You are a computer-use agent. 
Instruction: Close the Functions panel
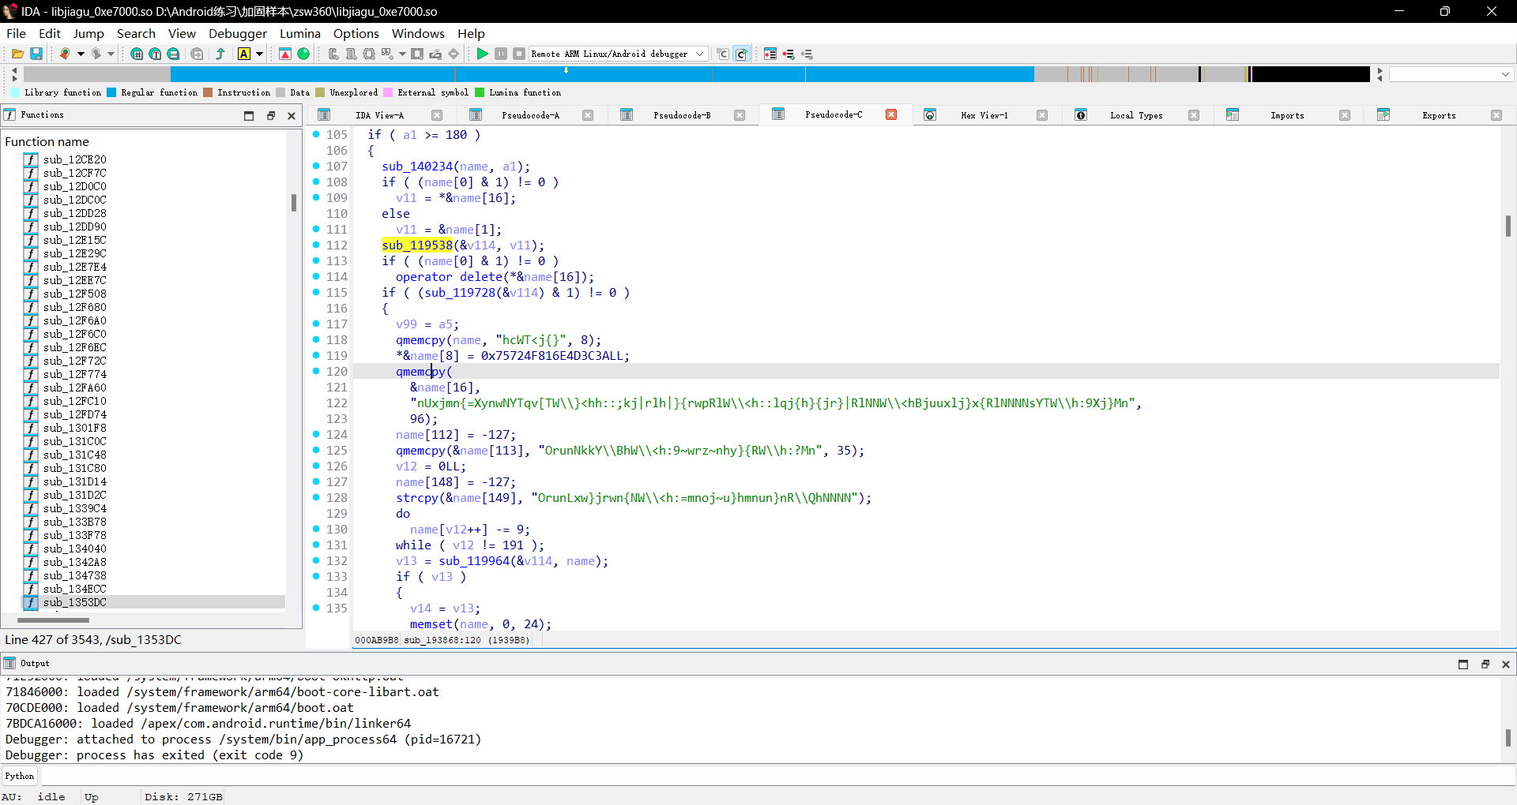click(x=292, y=115)
